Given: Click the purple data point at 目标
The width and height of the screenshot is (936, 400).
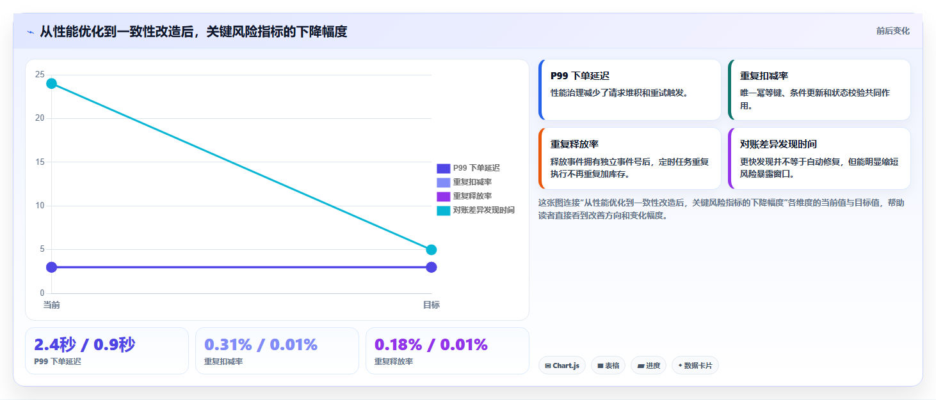Looking at the screenshot, I should click(432, 267).
